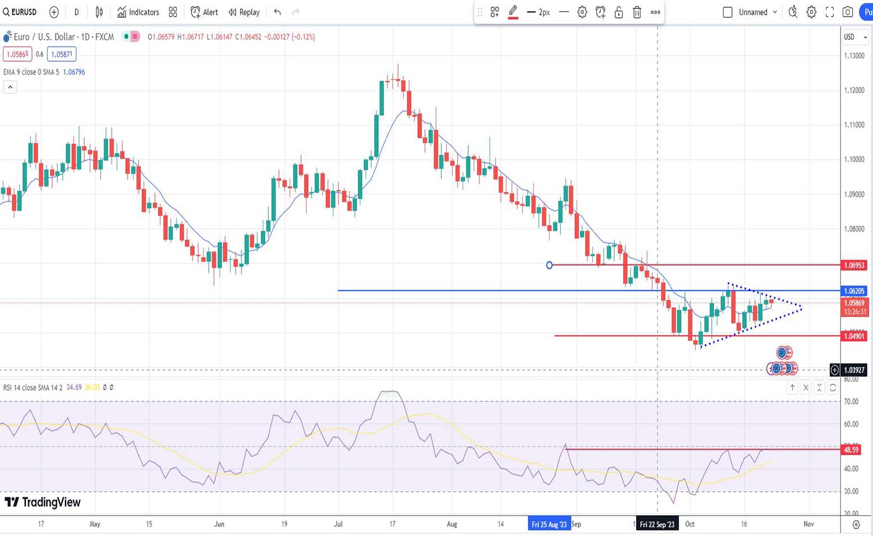
Task: Toggle the lock on the selected drawing
Action: 619,12
